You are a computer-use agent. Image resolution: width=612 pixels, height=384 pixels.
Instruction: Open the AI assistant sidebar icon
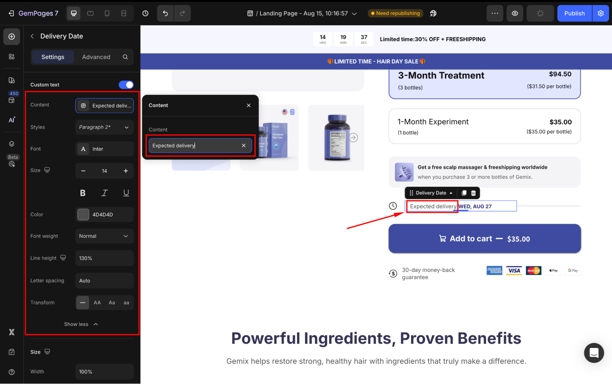pyautogui.click(x=12, y=120)
